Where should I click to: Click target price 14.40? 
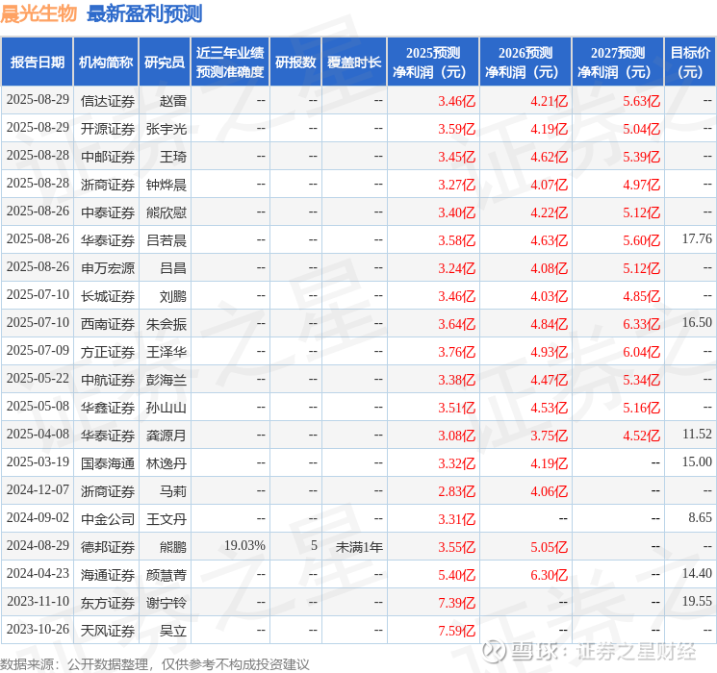pos(697,573)
